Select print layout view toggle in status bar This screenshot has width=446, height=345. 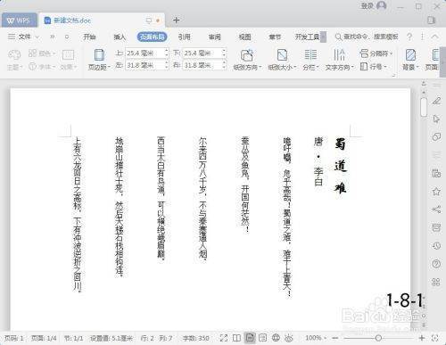(250, 338)
